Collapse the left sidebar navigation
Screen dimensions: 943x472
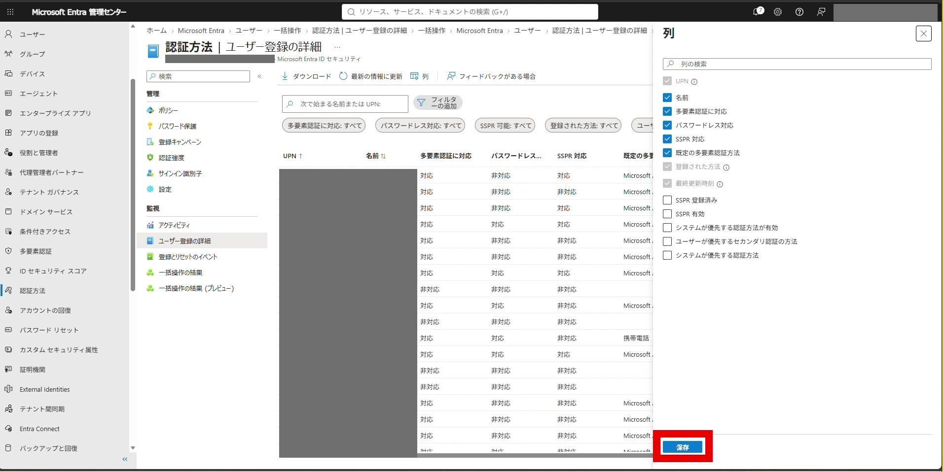click(125, 459)
